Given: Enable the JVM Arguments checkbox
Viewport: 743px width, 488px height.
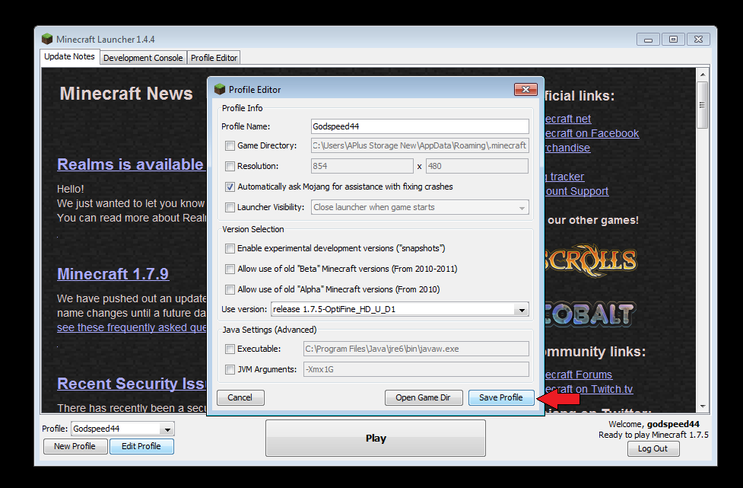Looking at the screenshot, I should pos(230,369).
